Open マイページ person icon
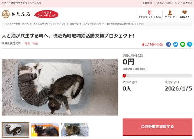 pyautogui.click(x=170, y=13)
